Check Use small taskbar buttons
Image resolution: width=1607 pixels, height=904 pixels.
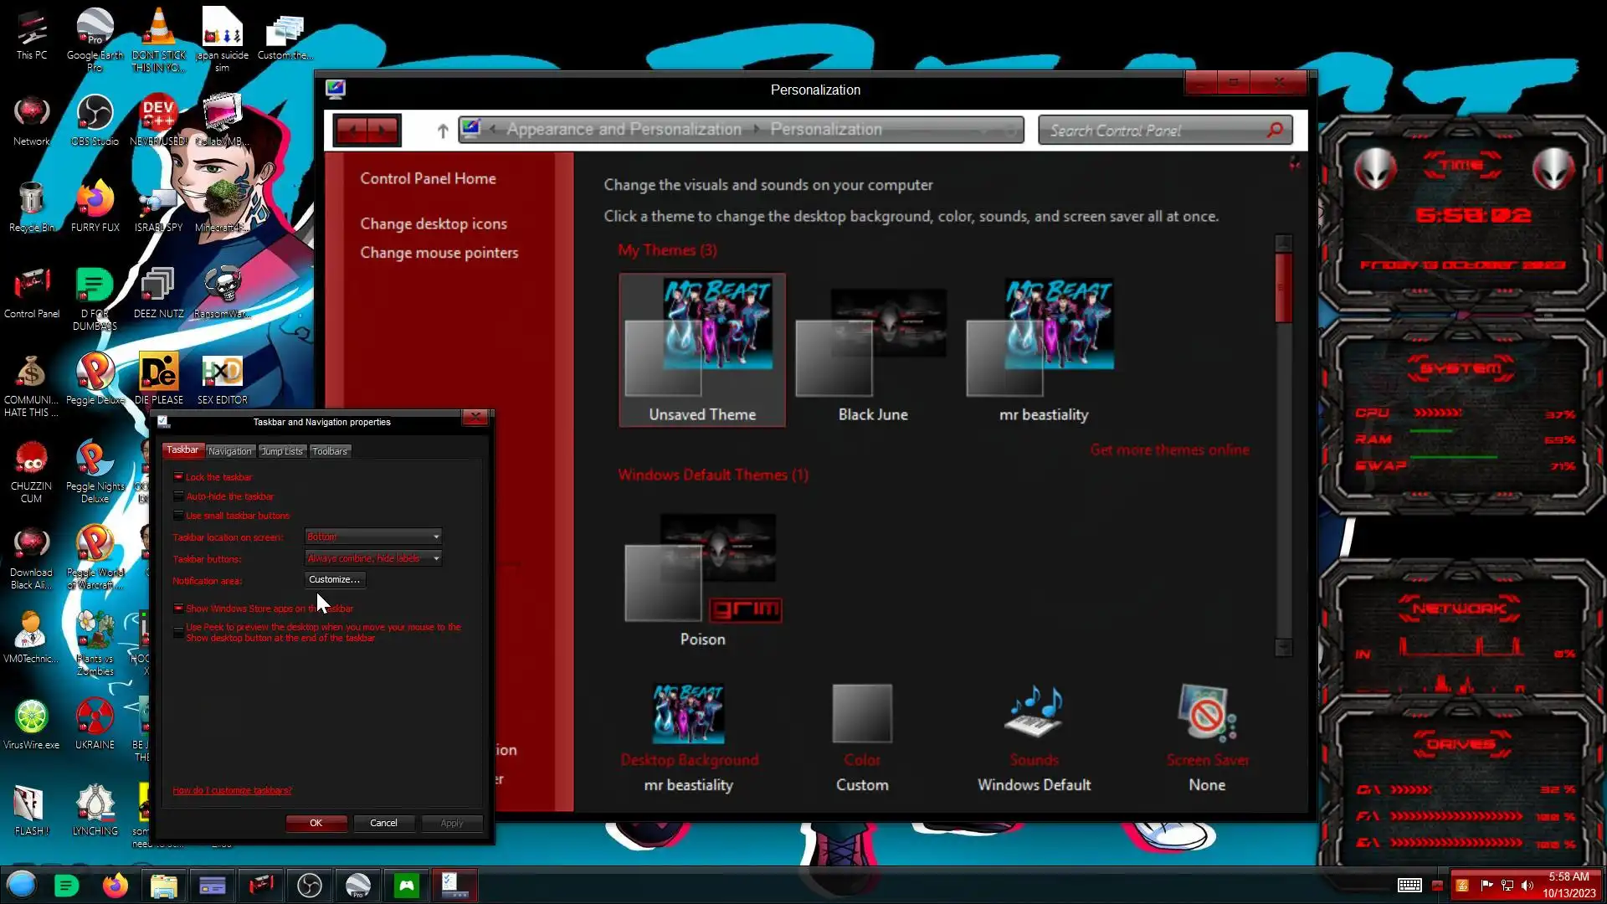pos(178,516)
